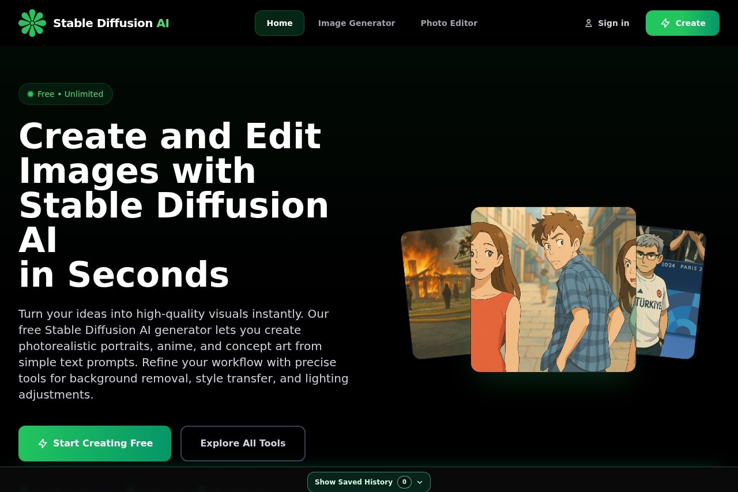Click the saved history count badge
The image size is (738, 492).
(404, 482)
